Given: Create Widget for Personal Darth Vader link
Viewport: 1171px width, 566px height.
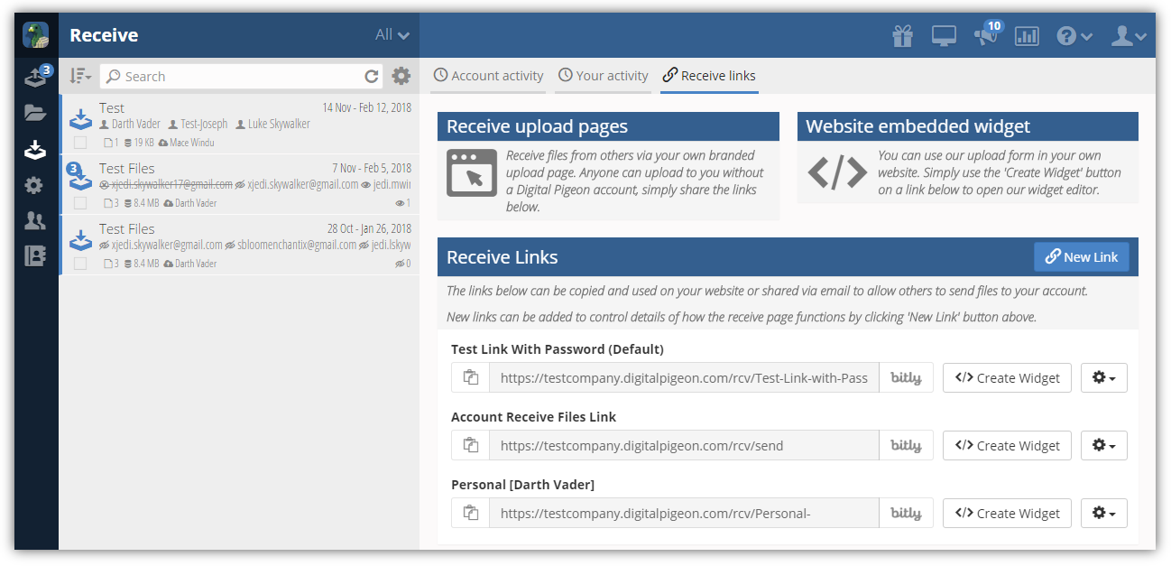Looking at the screenshot, I should [x=1007, y=514].
